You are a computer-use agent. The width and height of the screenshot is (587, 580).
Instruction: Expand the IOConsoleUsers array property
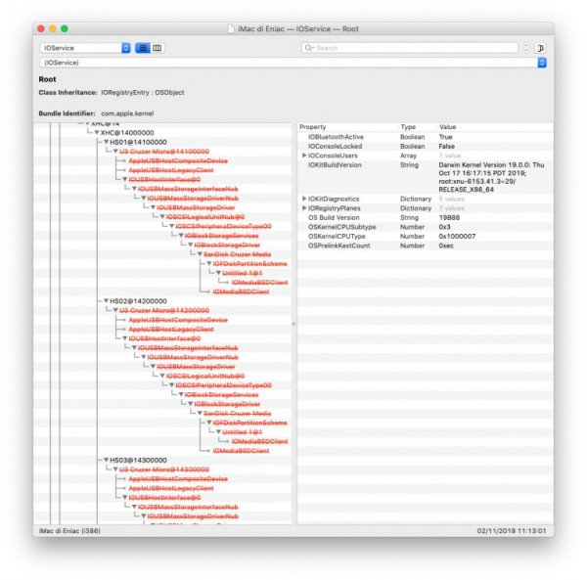(x=304, y=156)
